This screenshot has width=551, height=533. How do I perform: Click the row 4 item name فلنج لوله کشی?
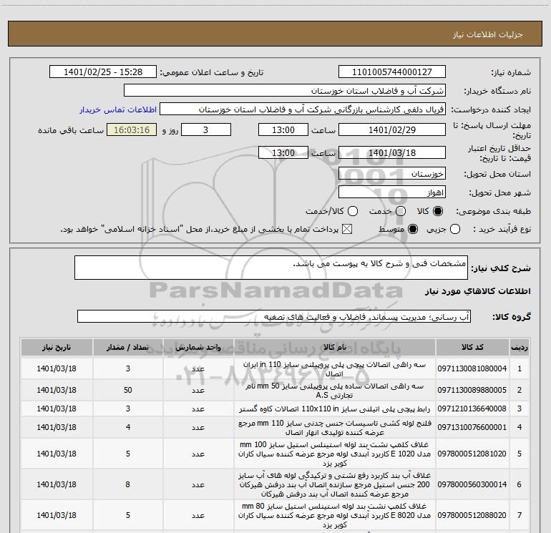[x=335, y=428]
